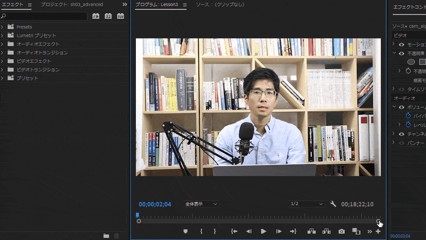Go to Out point
426x240 pixels.
tap(293, 231)
